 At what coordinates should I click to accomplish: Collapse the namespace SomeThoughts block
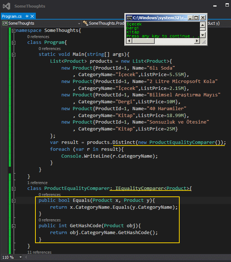pos(13,30)
